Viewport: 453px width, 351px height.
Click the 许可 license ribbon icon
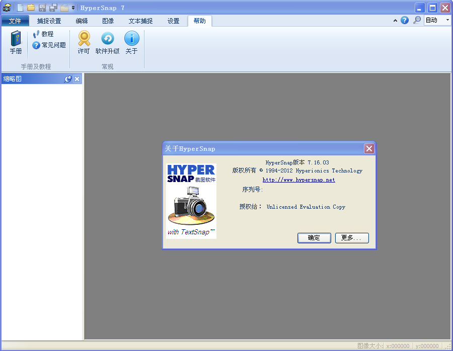tap(84, 42)
